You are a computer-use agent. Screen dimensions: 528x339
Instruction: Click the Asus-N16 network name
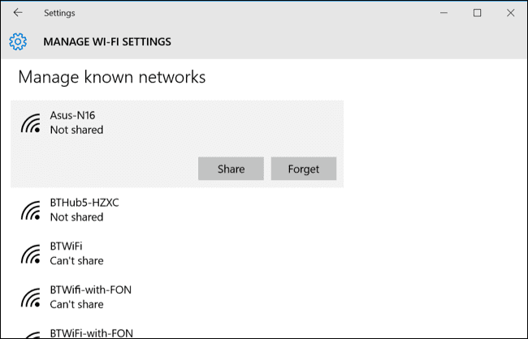click(73, 115)
